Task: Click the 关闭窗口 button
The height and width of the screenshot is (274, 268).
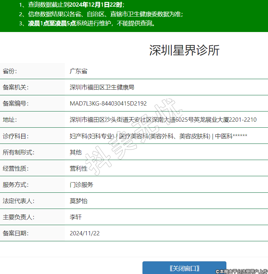Action: pyautogui.click(x=184, y=268)
